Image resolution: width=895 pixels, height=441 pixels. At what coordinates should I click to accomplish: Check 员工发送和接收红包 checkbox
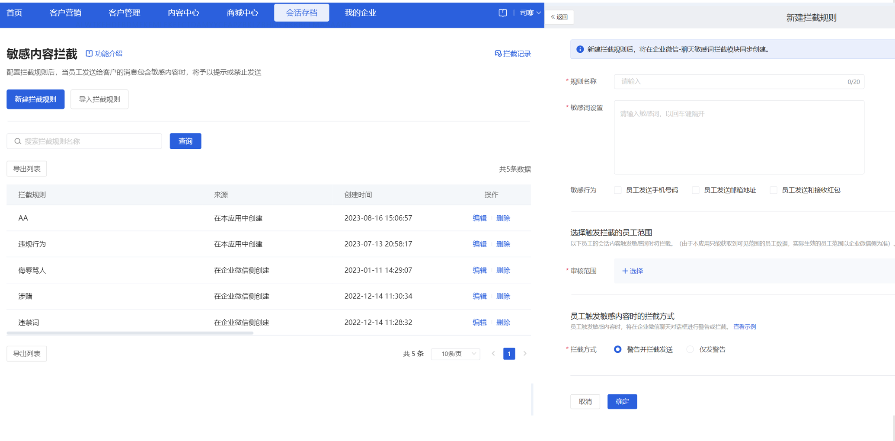tap(774, 190)
